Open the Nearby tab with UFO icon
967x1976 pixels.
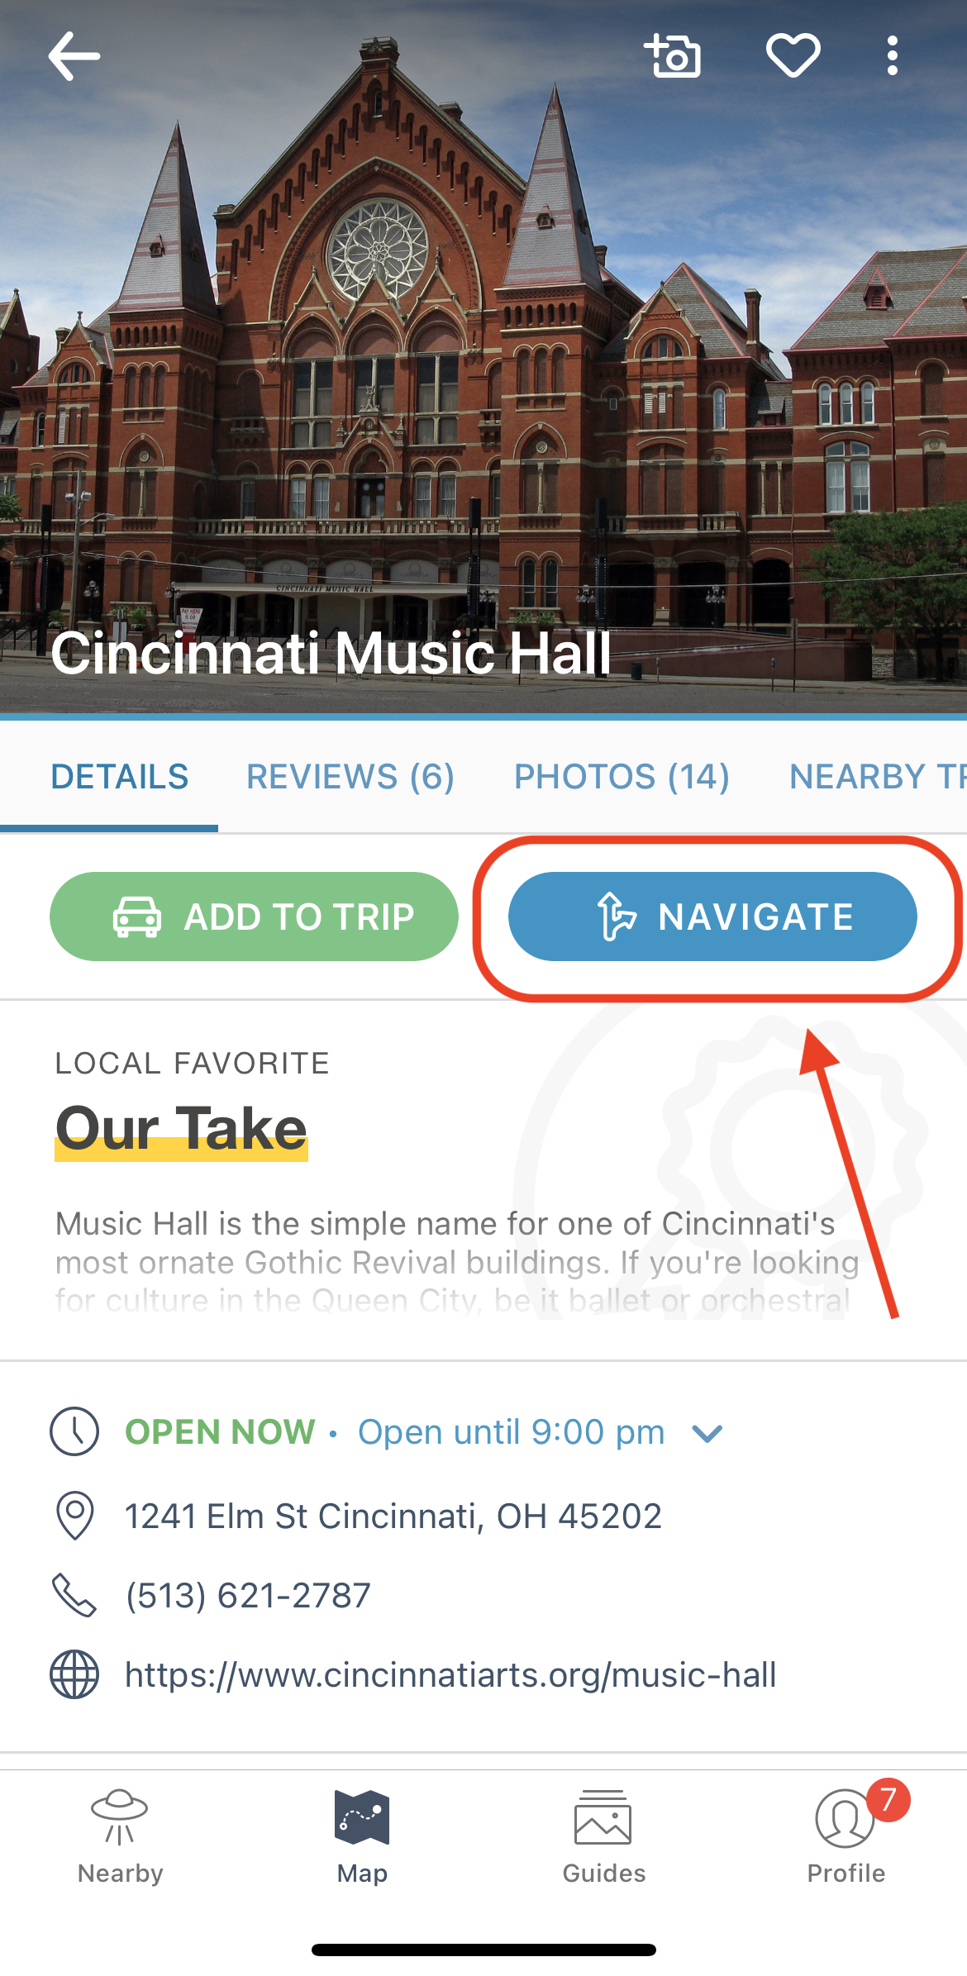[x=121, y=1836]
